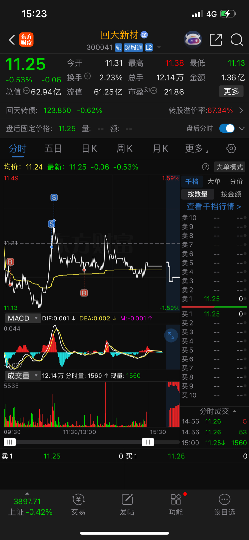Open MACD indicator dropdown
Image resolution: width=249 pixels, height=540 pixels.
coord(22,318)
